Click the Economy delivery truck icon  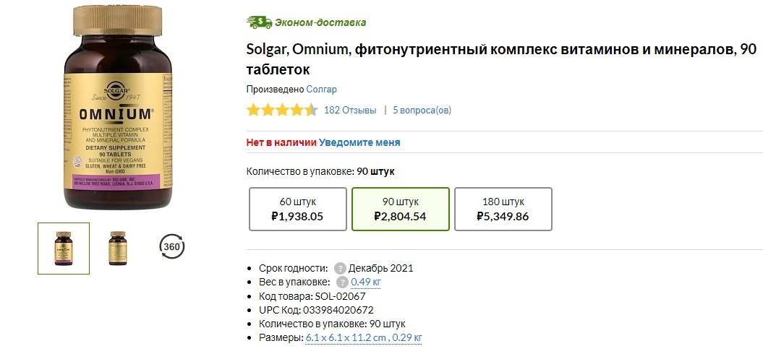[259, 22]
